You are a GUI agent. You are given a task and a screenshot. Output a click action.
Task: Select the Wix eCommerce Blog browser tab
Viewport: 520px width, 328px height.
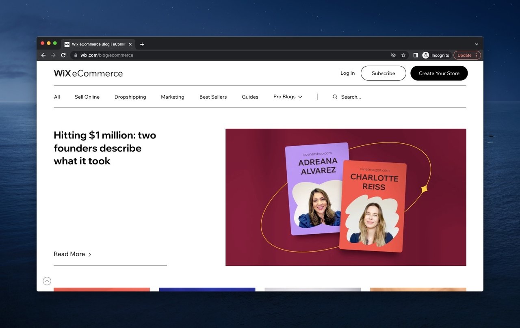click(x=98, y=44)
